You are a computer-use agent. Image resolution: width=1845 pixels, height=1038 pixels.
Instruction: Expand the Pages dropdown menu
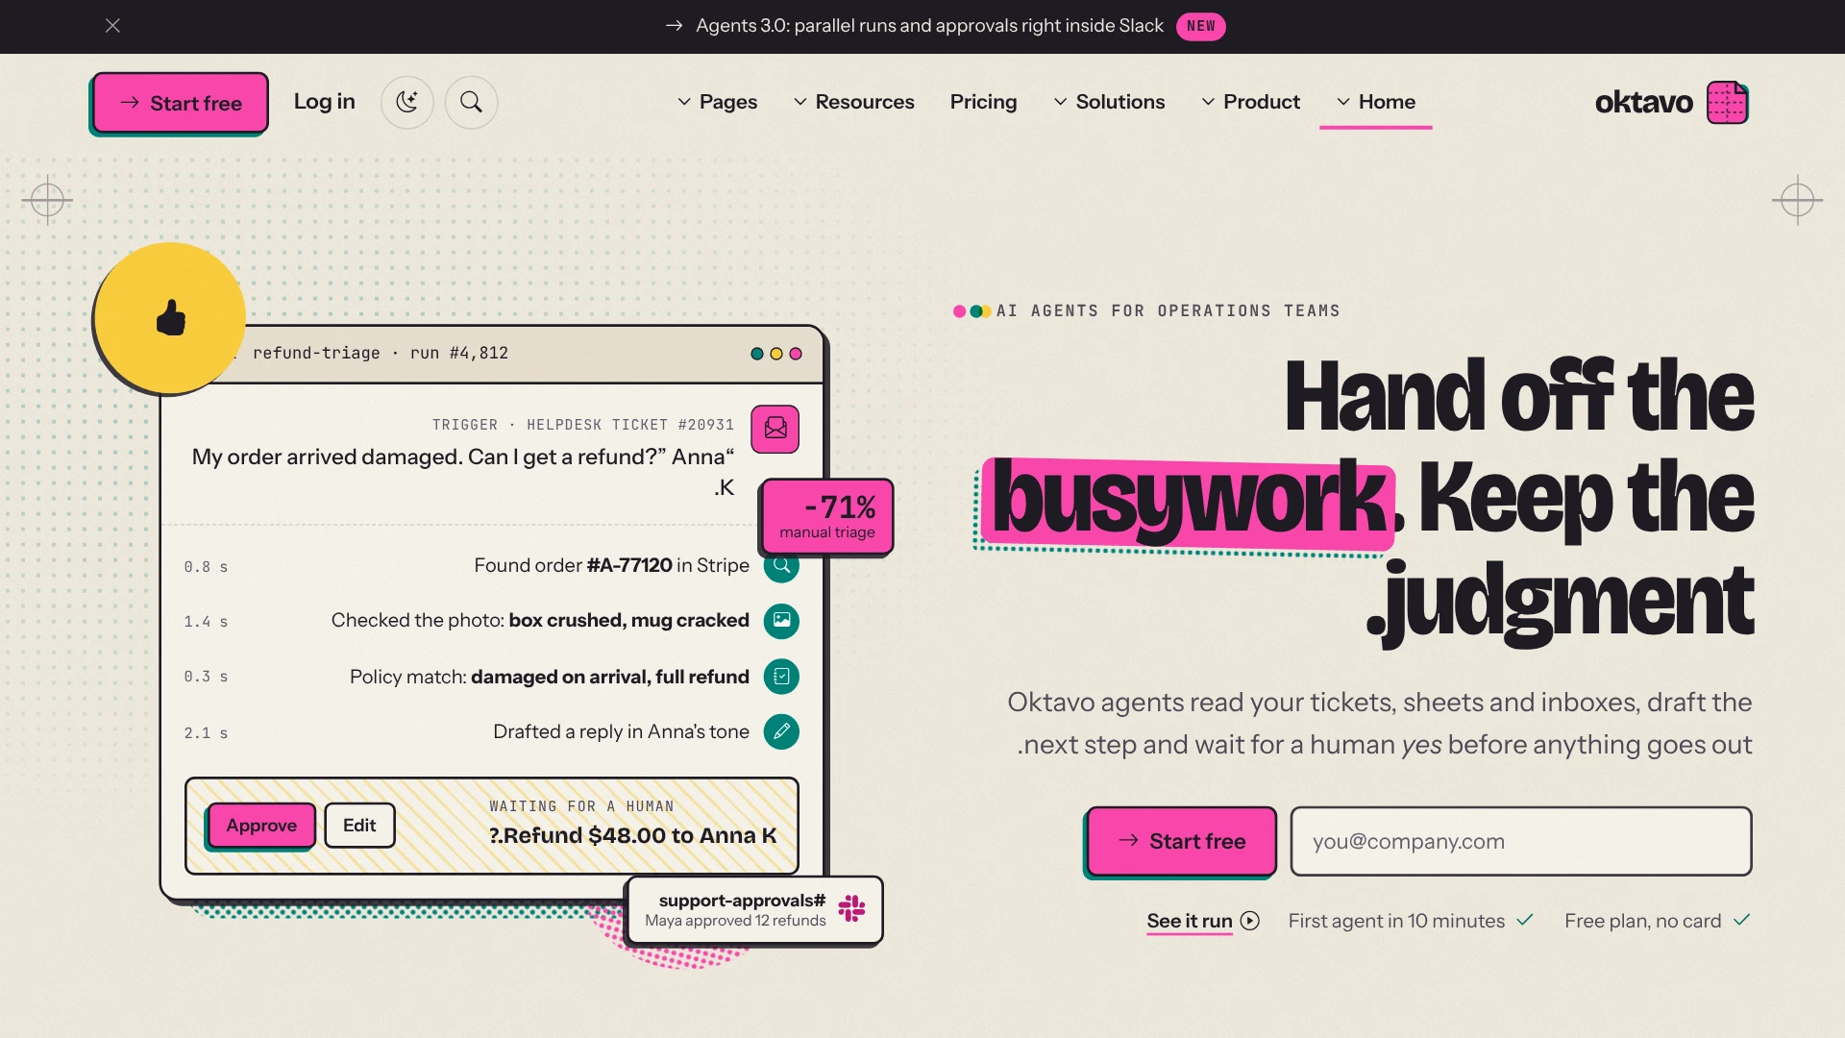pos(717,102)
